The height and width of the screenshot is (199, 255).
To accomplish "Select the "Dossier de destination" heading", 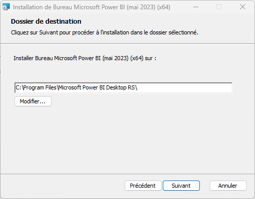I will (46, 22).
